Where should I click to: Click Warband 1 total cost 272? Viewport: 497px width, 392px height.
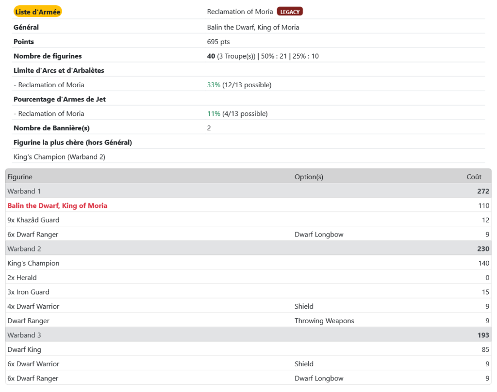483,191
